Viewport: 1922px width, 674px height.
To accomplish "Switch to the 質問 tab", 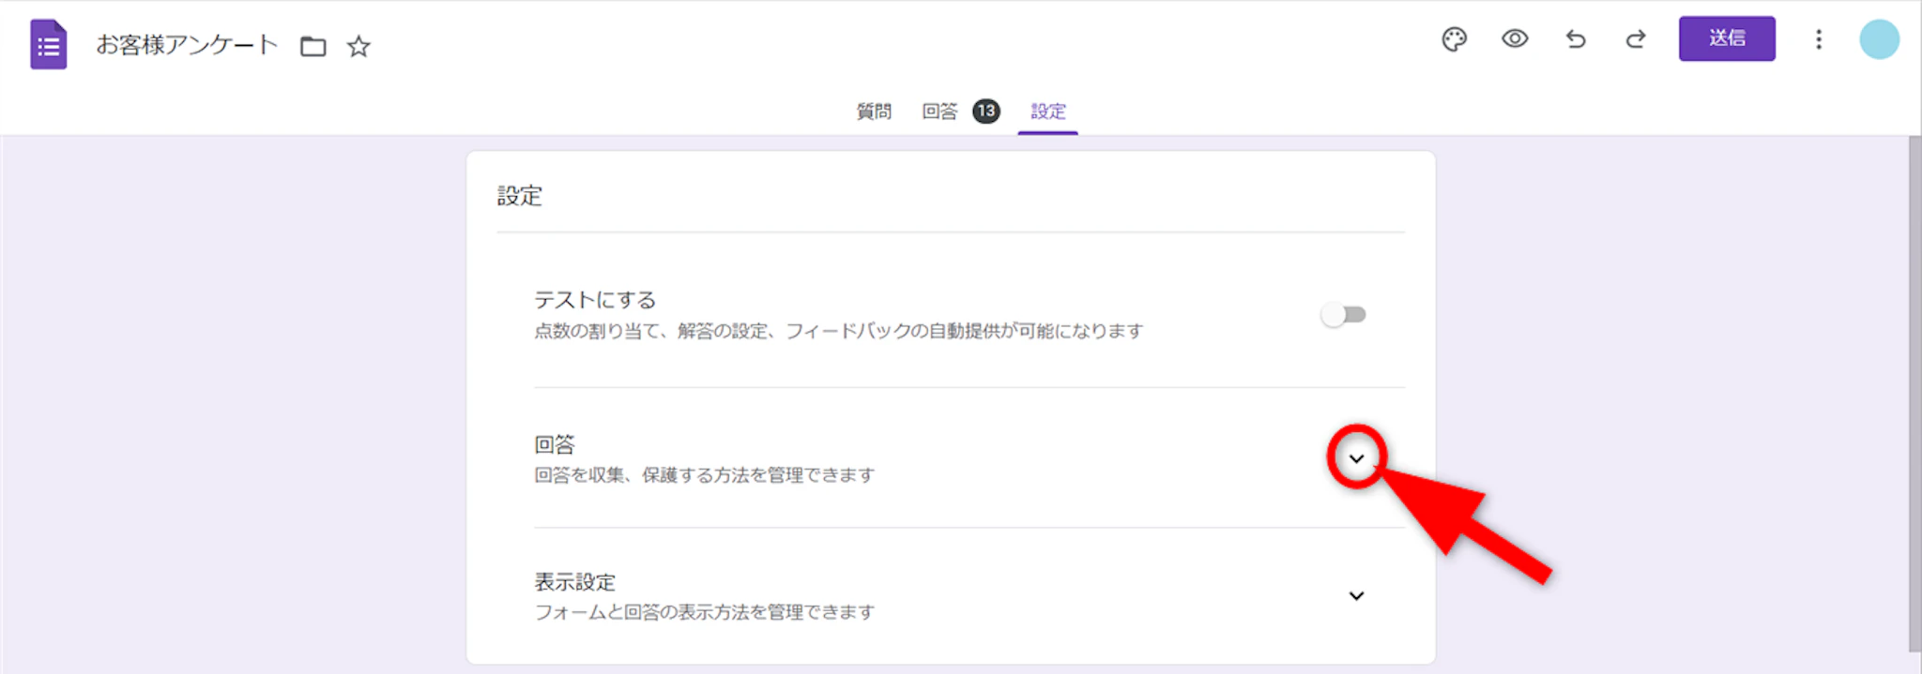I will click(x=874, y=112).
